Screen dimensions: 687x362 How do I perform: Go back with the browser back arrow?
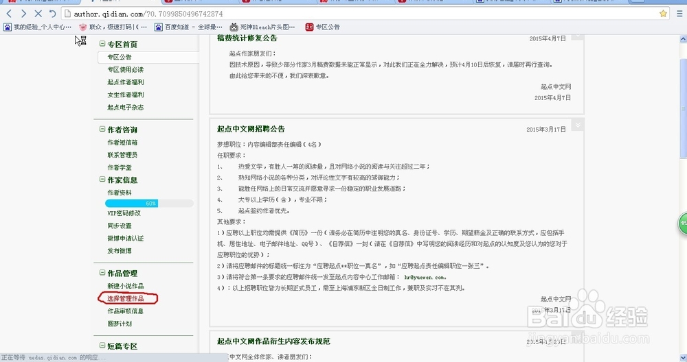pyautogui.click(x=9, y=14)
